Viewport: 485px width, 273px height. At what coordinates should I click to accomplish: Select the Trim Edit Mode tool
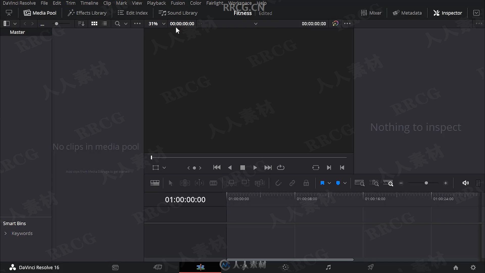tap(185, 183)
